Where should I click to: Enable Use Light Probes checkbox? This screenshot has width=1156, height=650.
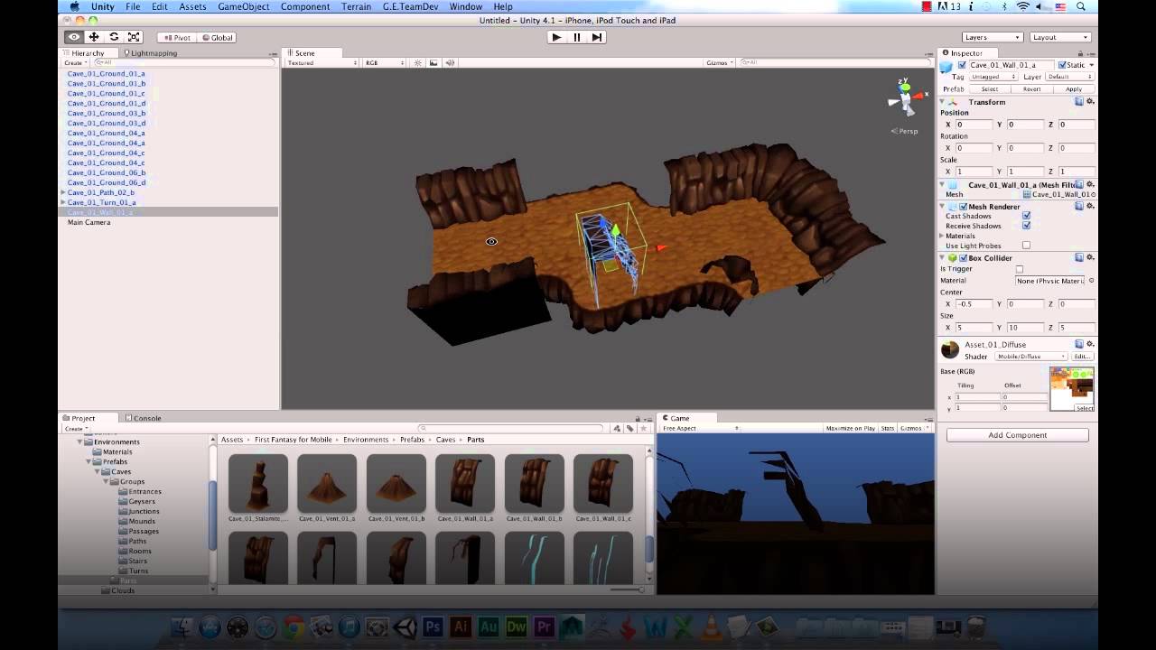[x=1026, y=246]
